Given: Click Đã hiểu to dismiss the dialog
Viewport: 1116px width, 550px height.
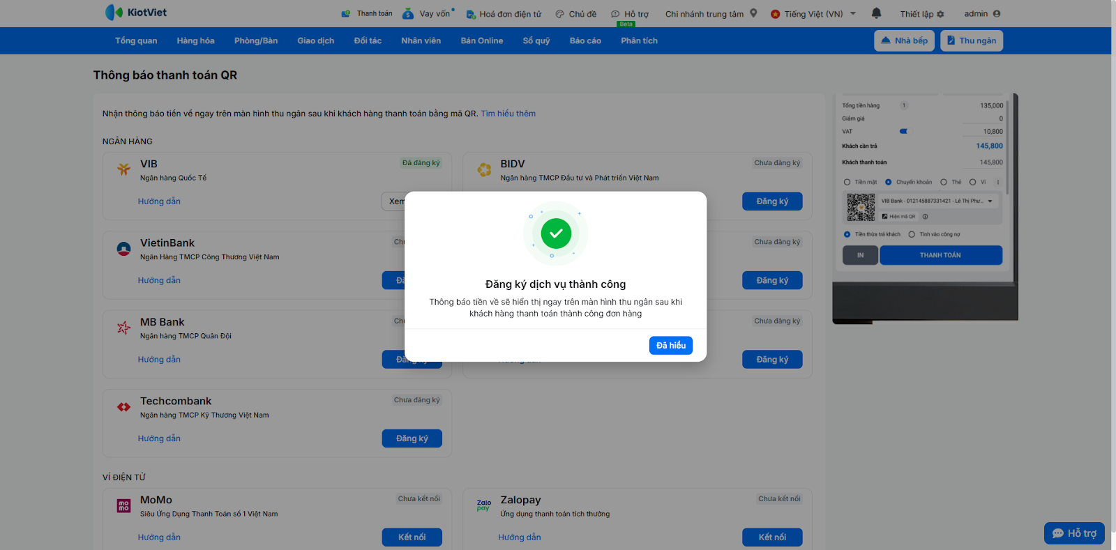Looking at the screenshot, I should (671, 346).
